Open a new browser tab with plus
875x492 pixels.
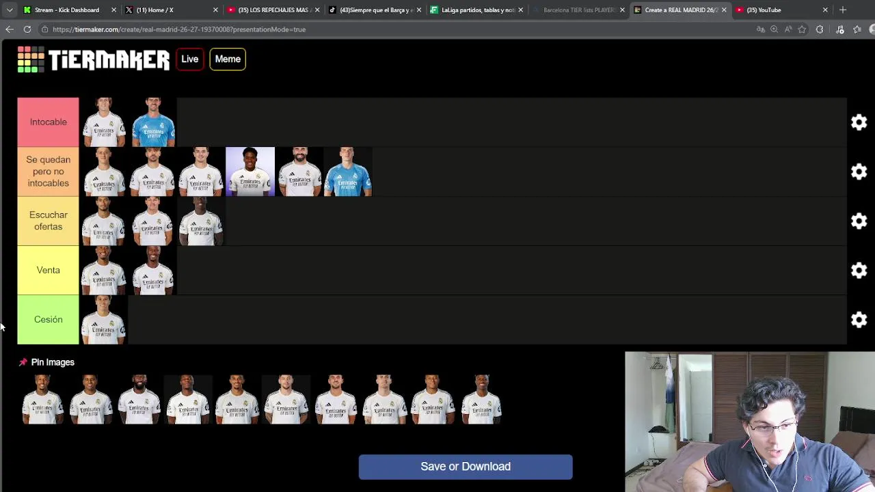pyautogui.click(x=843, y=10)
